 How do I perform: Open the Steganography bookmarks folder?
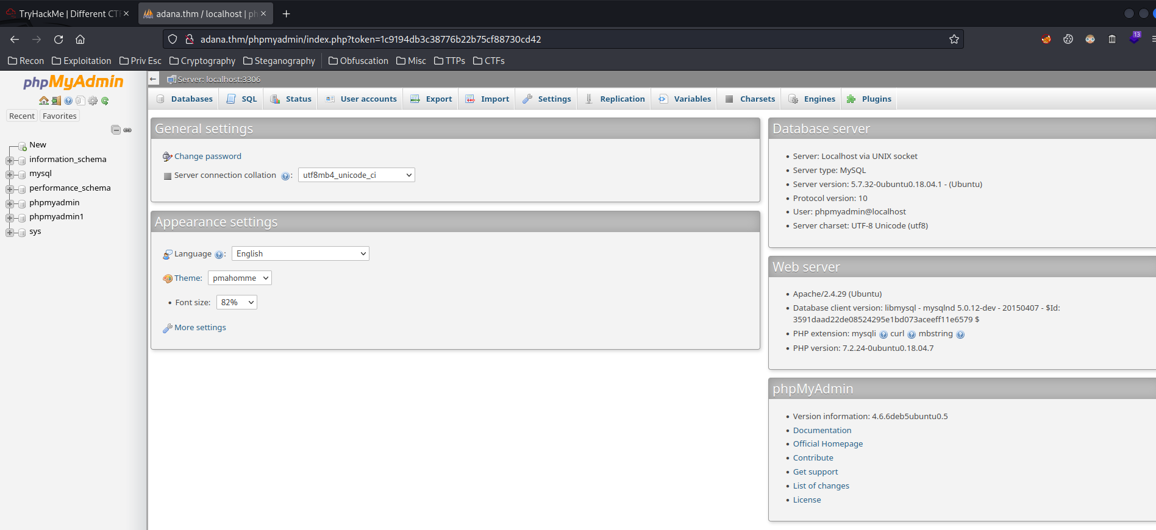279,61
